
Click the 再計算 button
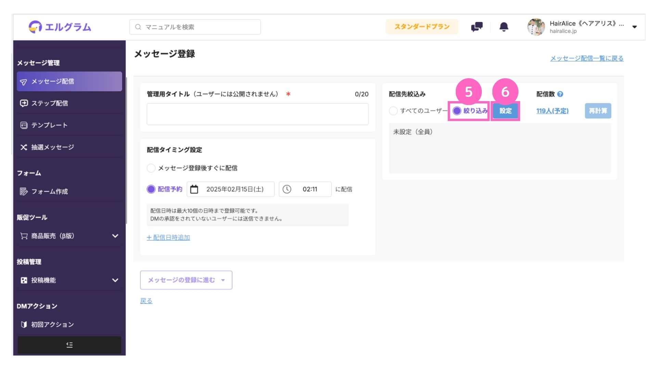coord(598,111)
